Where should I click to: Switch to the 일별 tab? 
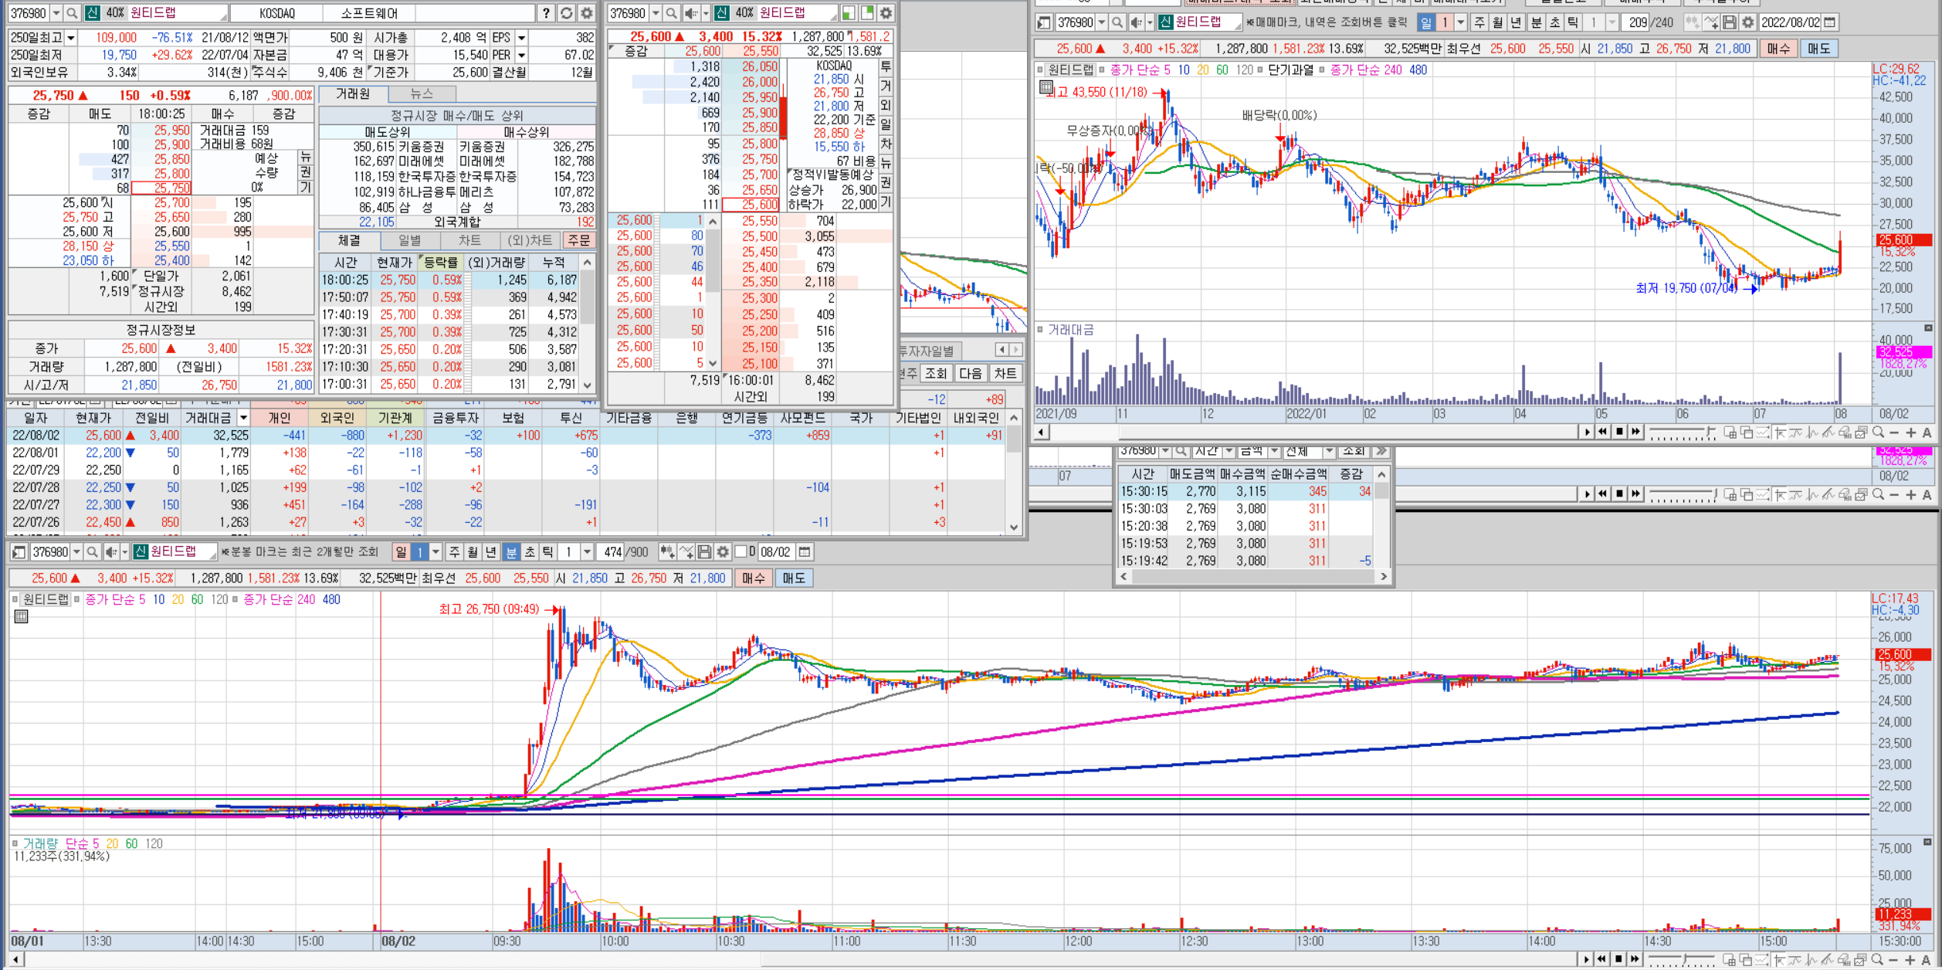[x=409, y=240]
